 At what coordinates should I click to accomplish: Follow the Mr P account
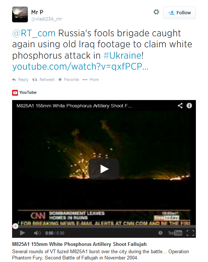click(x=179, y=13)
